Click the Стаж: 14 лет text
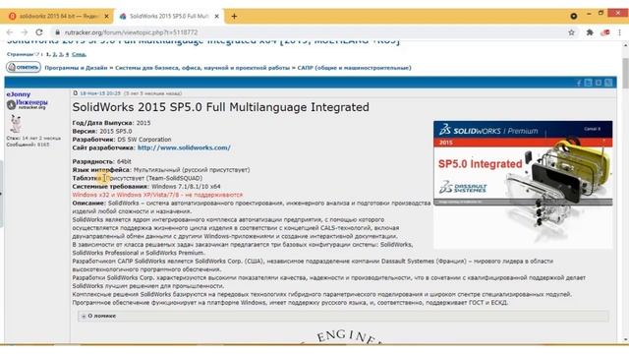Screen dimensions: 629x354 coord(33,138)
